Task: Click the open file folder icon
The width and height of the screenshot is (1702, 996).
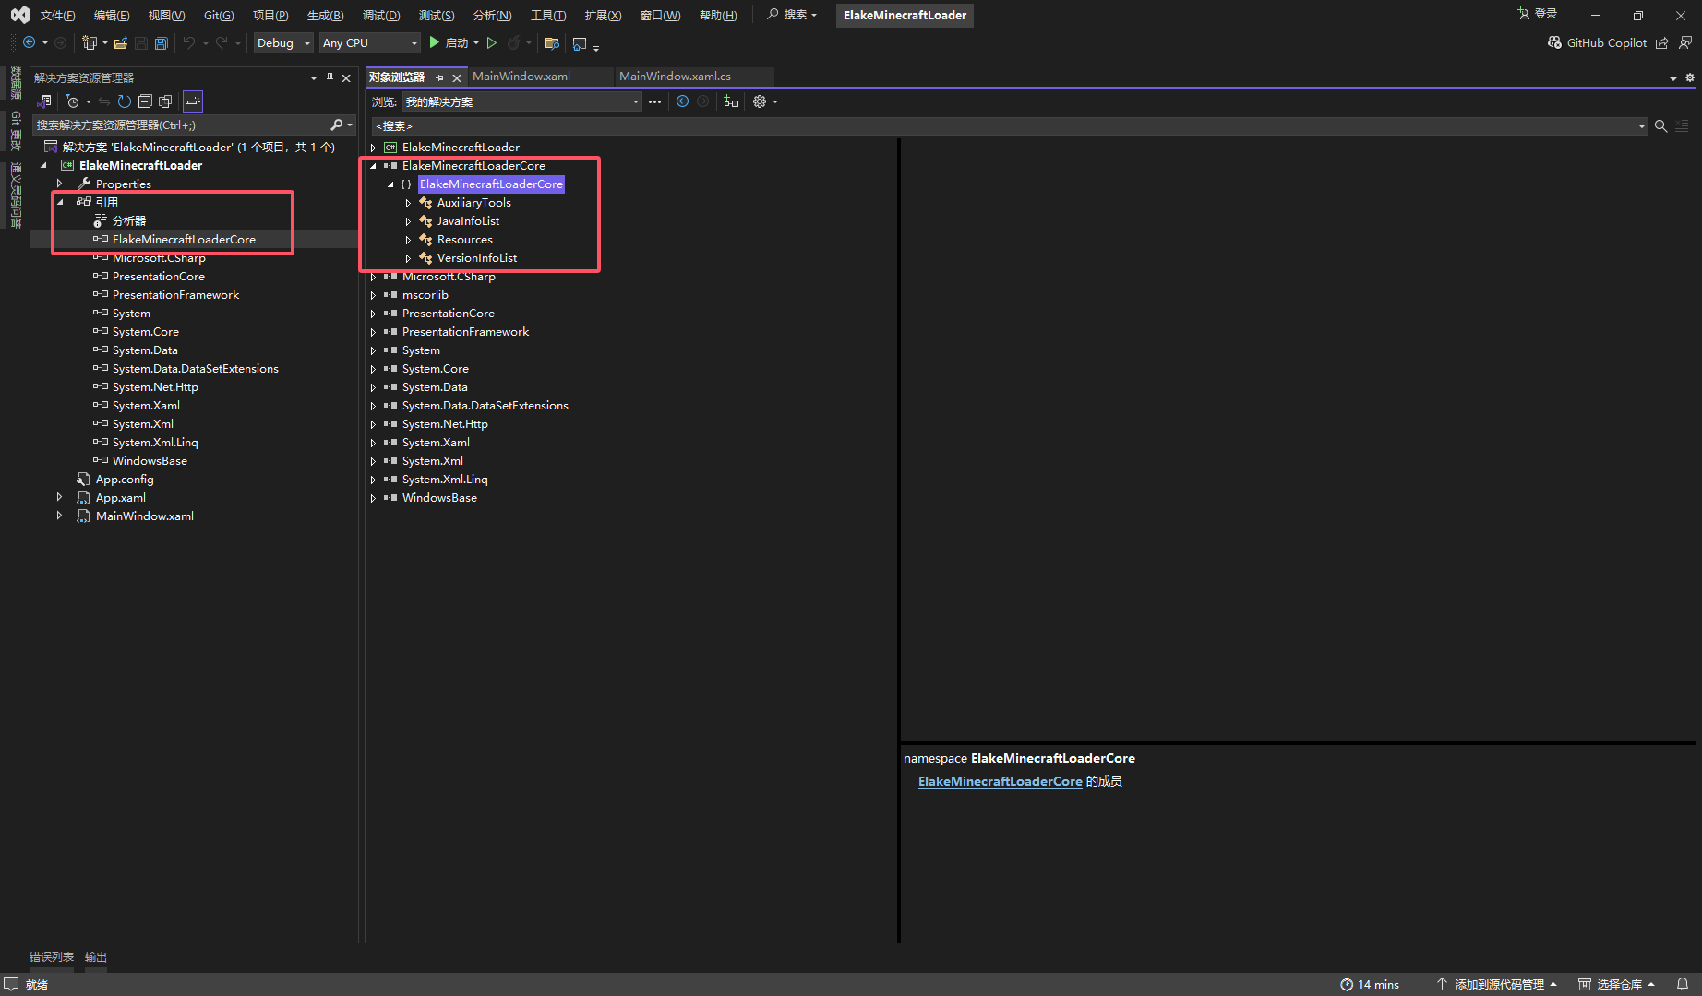Action: pyautogui.click(x=121, y=42)
